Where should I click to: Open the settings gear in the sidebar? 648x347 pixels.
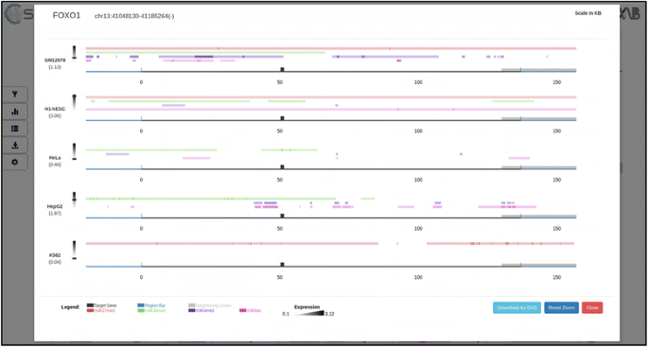click(x=15, y=163)
